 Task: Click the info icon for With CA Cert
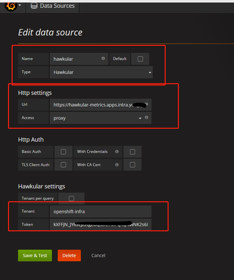point(117,165)
